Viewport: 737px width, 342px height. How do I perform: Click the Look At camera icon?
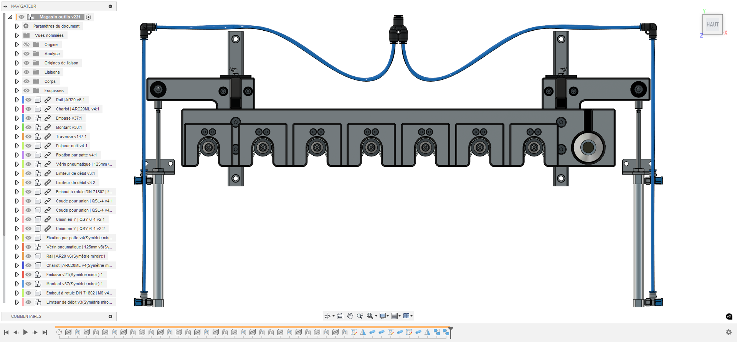pyautogui.click(x=340, y=316)
